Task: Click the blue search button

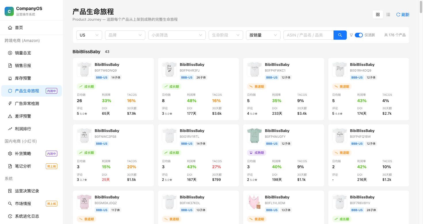Action: (x=340, y=35)
